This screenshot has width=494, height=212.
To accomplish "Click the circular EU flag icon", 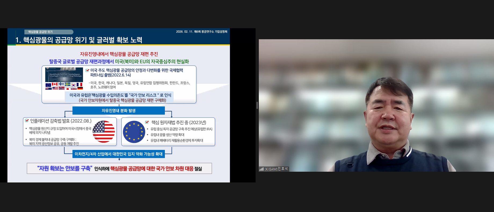I will coord(134,132).
